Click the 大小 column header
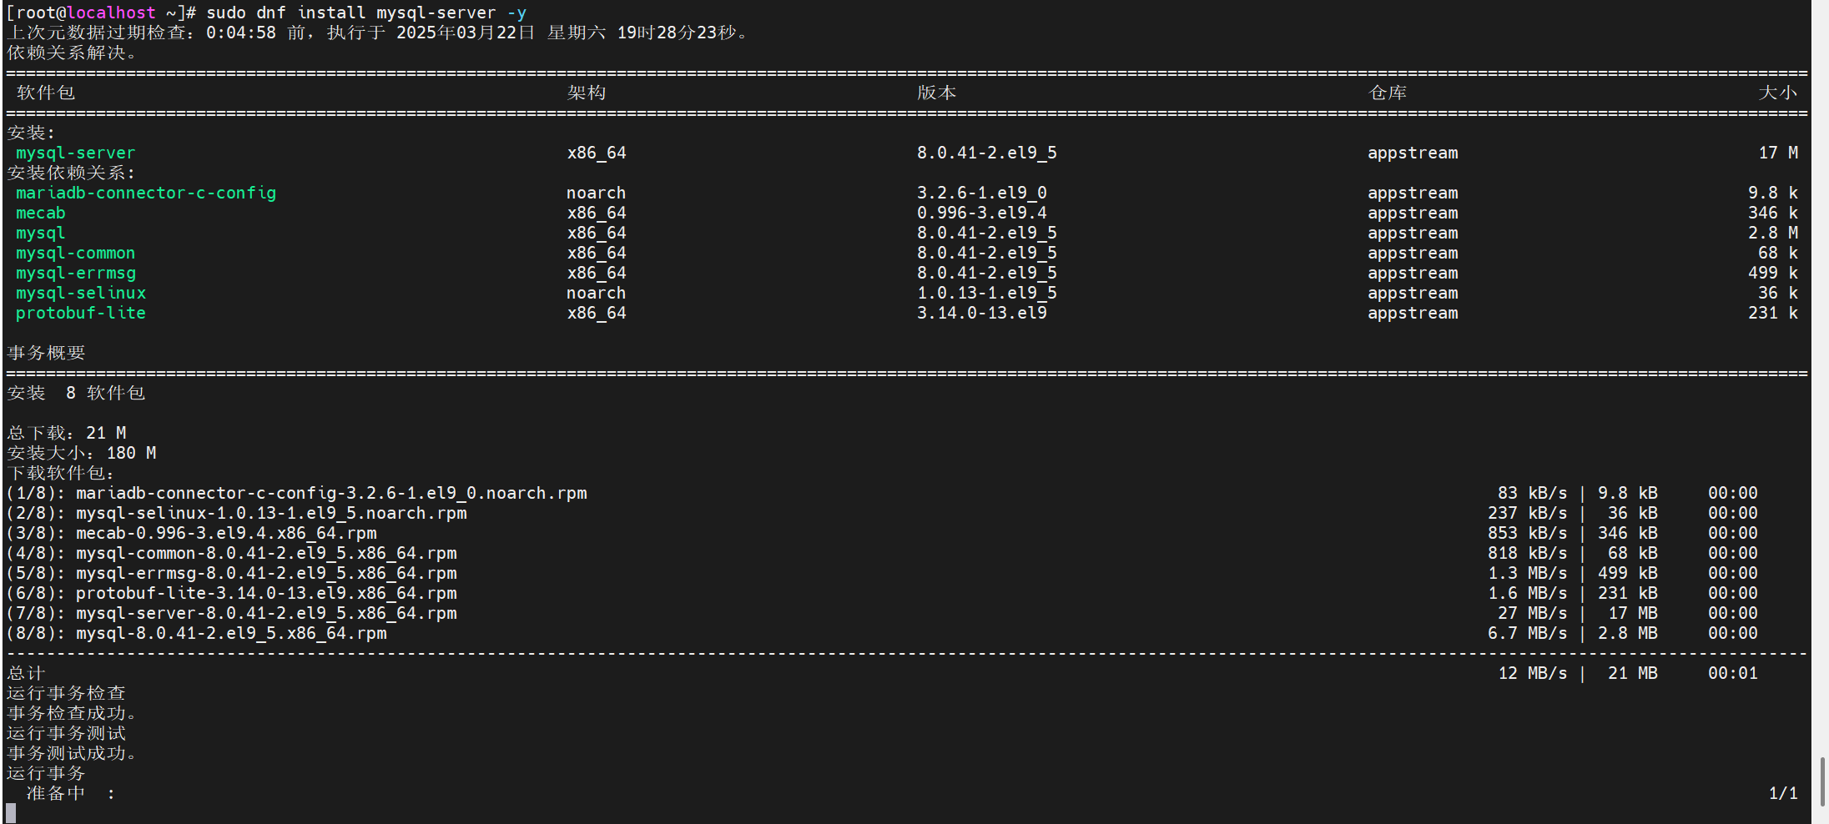1829x824 pixels. click(x=1779, y=93)
